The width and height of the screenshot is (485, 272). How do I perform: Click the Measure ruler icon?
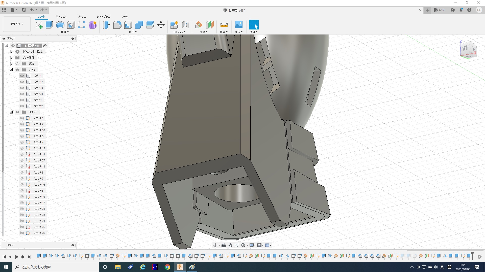click(224, 25)
